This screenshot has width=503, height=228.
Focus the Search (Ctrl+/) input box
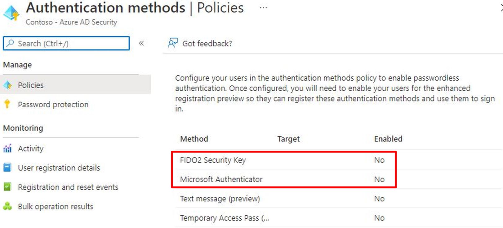71,43
